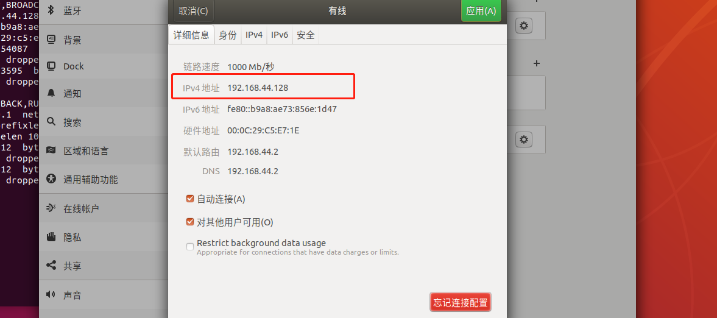Screen dimensions: 717x318
Task: Select 共享 in settings sidebar
Action: point(104,266)
